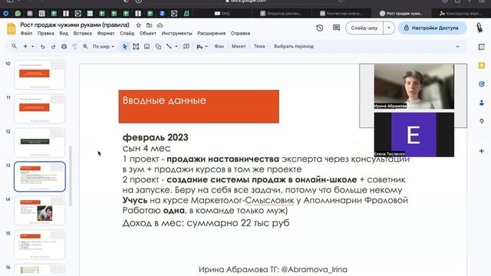Viewport: 491px width, 276px height.
Task: Click Ирина Абрамова video tile
Action: click(x=414, y=87)
